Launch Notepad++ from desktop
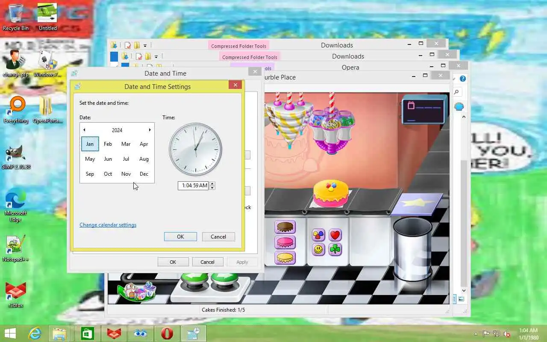Viewport: 547px width, 342px height. [16, 248]
